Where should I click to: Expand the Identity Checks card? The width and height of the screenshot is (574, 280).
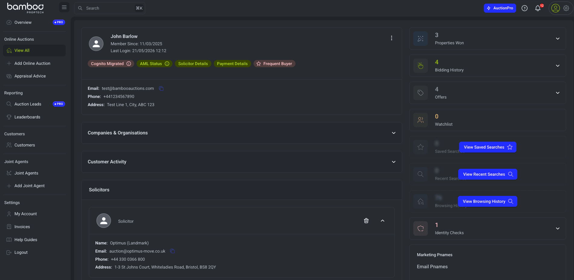[x=557, y=228]
